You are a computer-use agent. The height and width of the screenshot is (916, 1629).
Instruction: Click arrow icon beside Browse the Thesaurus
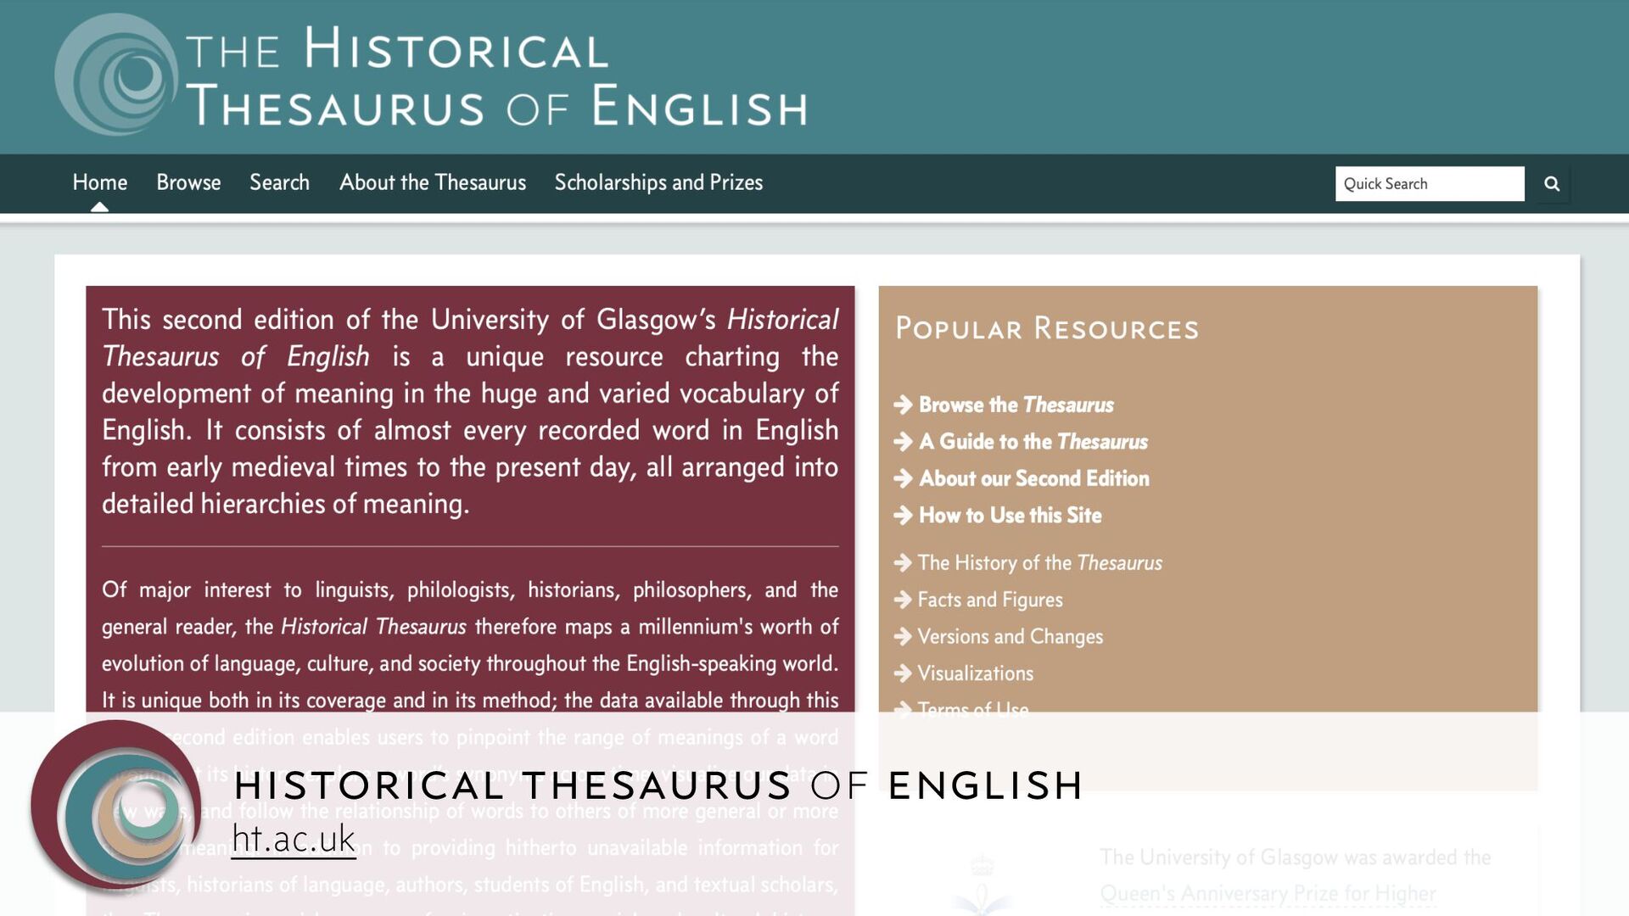(x=903, y=405)
